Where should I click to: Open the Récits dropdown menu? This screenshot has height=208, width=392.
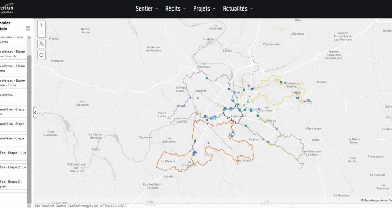pyautogui.click(x=176, y=9)
